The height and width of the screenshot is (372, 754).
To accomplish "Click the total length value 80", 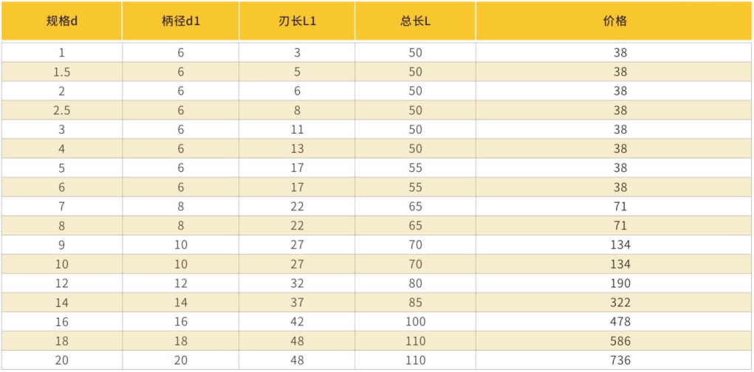I will tap(416, 283).
